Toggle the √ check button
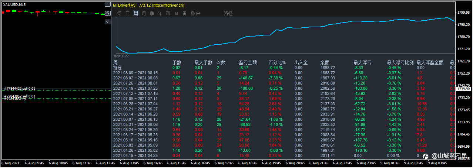Viewport: 473px width, 168px height. (107, 22)
